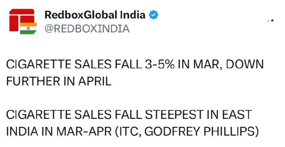This screenshot has width=285, height=147.
Task: Click the red box logo in avatar
Action: tap(21, 18)
